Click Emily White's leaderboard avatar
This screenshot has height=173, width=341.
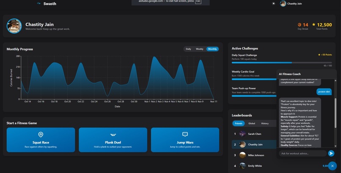pos(242,166)
